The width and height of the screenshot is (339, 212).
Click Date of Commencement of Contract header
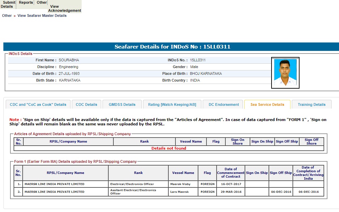click(x=230, y=173)
